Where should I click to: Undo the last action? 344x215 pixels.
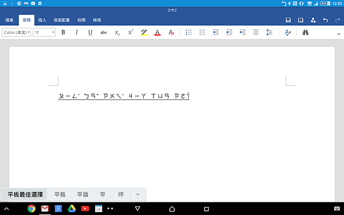(326, 20)
